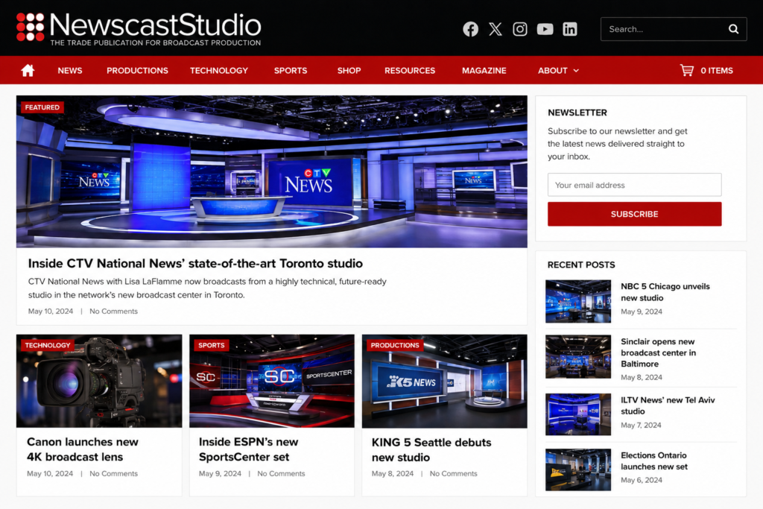This screenshot has width=763, height=509.
Task: Open the YouTube social icon
Action: tap(545, 29)
